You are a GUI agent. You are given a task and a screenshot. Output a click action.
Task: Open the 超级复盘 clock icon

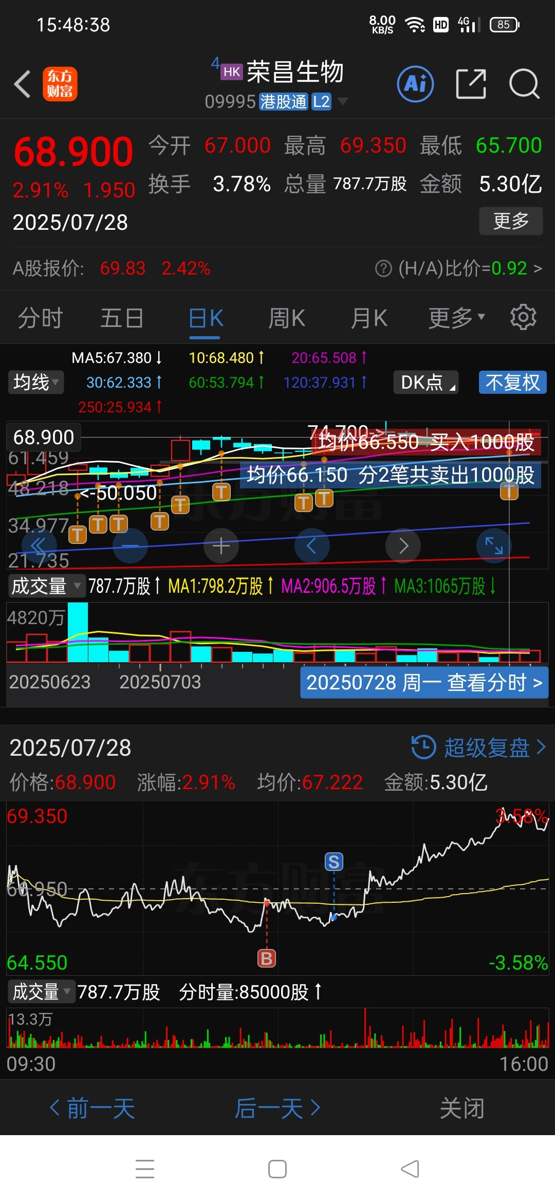(x=424, y=747)
